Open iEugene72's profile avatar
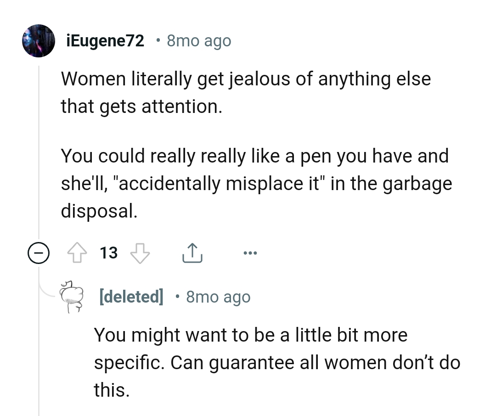Screen dimensions: 496x416 (x=39, y=41)
